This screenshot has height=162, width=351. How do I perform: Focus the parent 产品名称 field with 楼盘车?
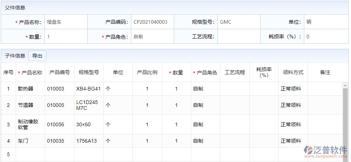click(66, 22)
